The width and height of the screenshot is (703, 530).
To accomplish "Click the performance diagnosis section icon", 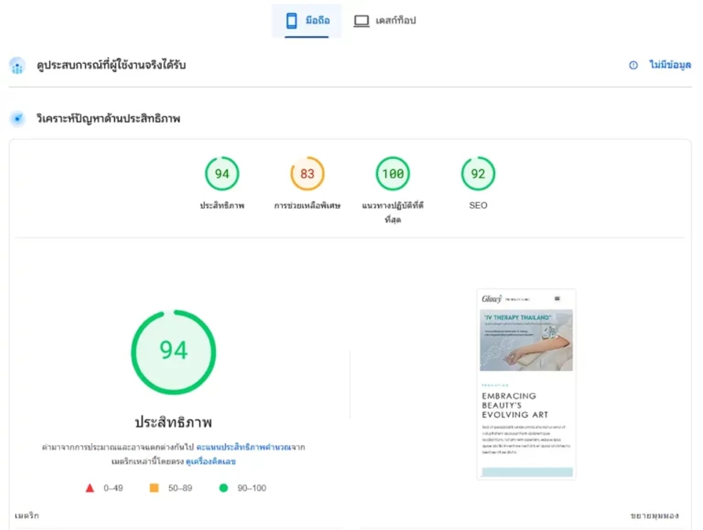I will click(18, 119).
